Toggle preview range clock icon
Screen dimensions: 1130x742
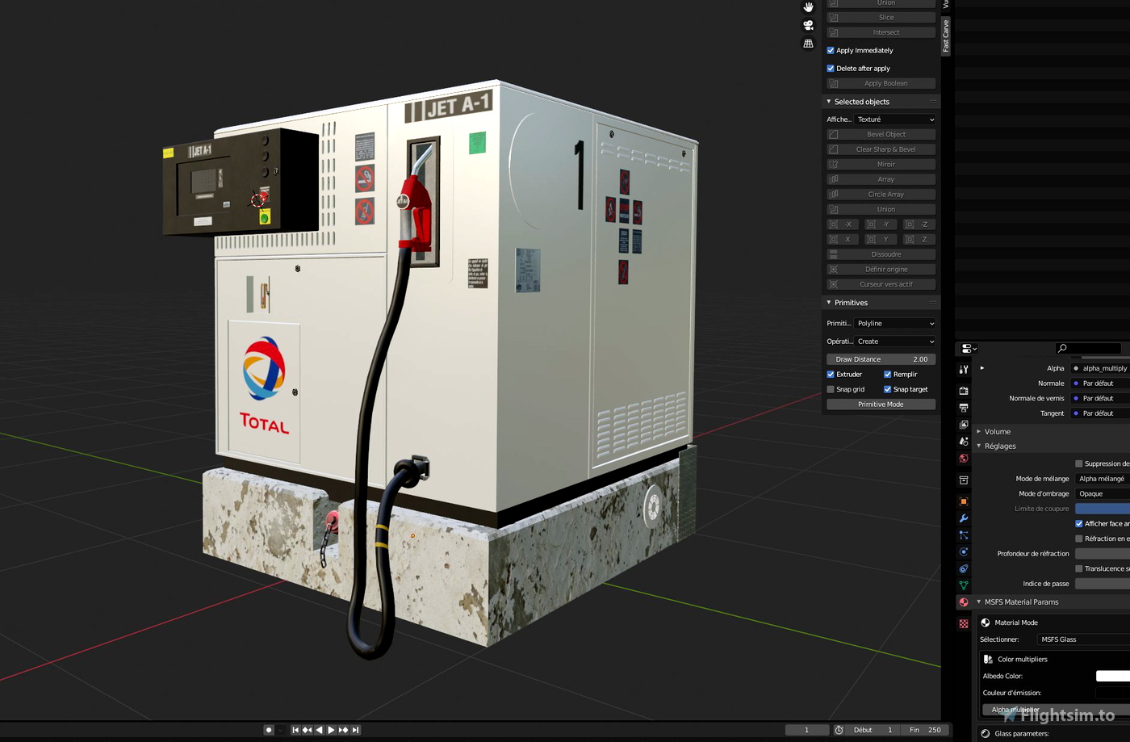click(x=839, y=730)
